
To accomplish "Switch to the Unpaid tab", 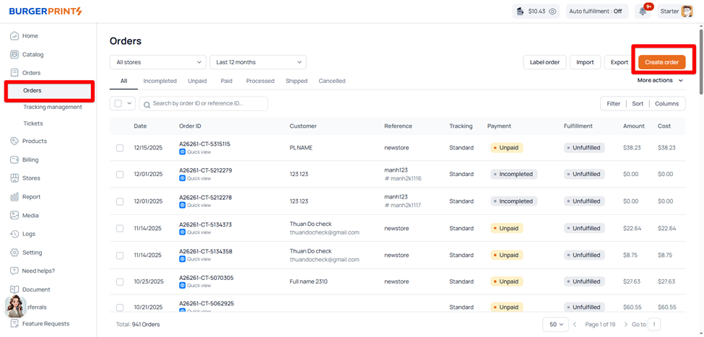I will click(197, 82).
